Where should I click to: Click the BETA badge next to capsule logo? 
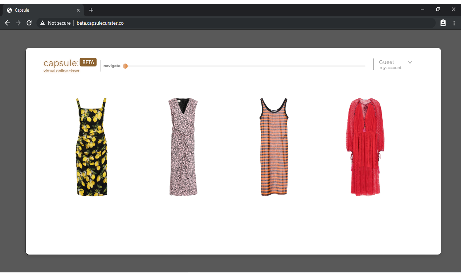(88, 62)
